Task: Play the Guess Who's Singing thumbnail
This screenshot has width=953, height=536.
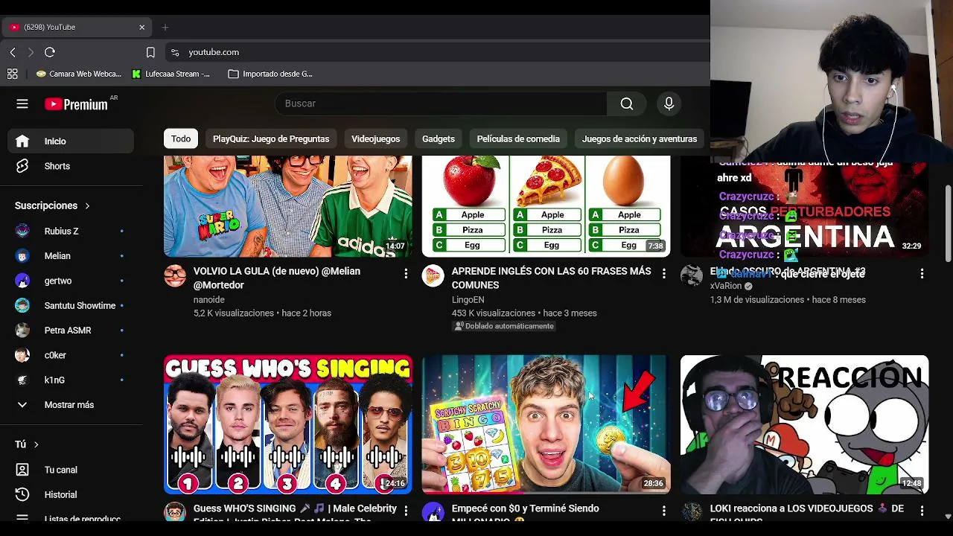Action: pos(287,424)
